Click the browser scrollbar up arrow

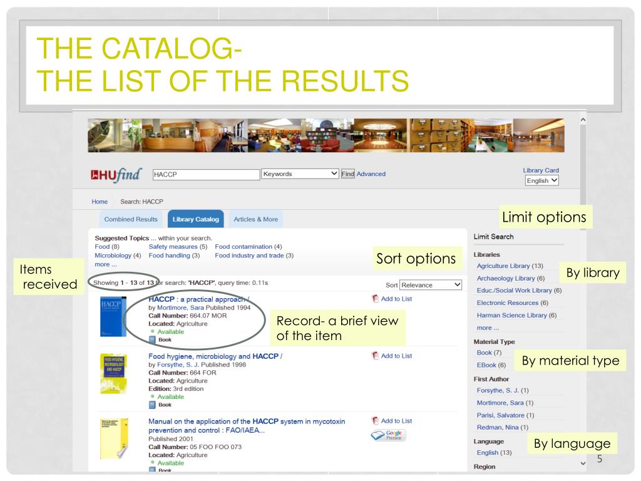583,120
